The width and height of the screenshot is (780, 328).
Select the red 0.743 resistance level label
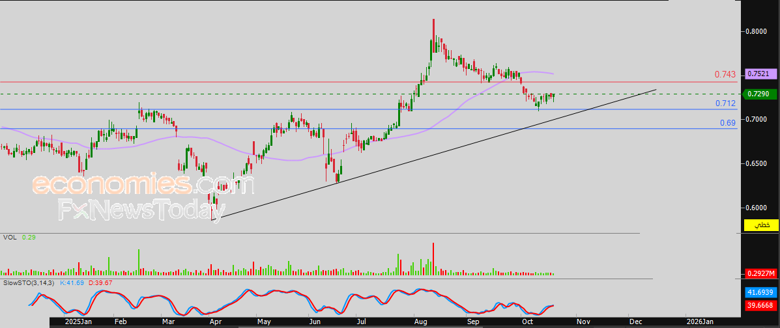725,75
